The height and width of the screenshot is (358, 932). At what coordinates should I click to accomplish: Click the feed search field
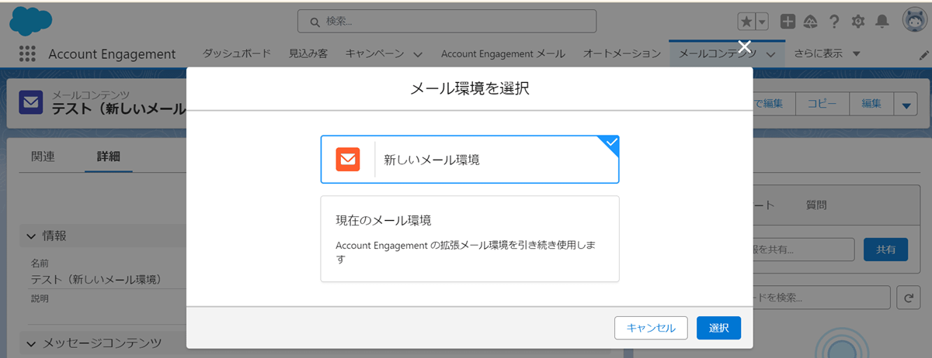(x=821, y=297)
